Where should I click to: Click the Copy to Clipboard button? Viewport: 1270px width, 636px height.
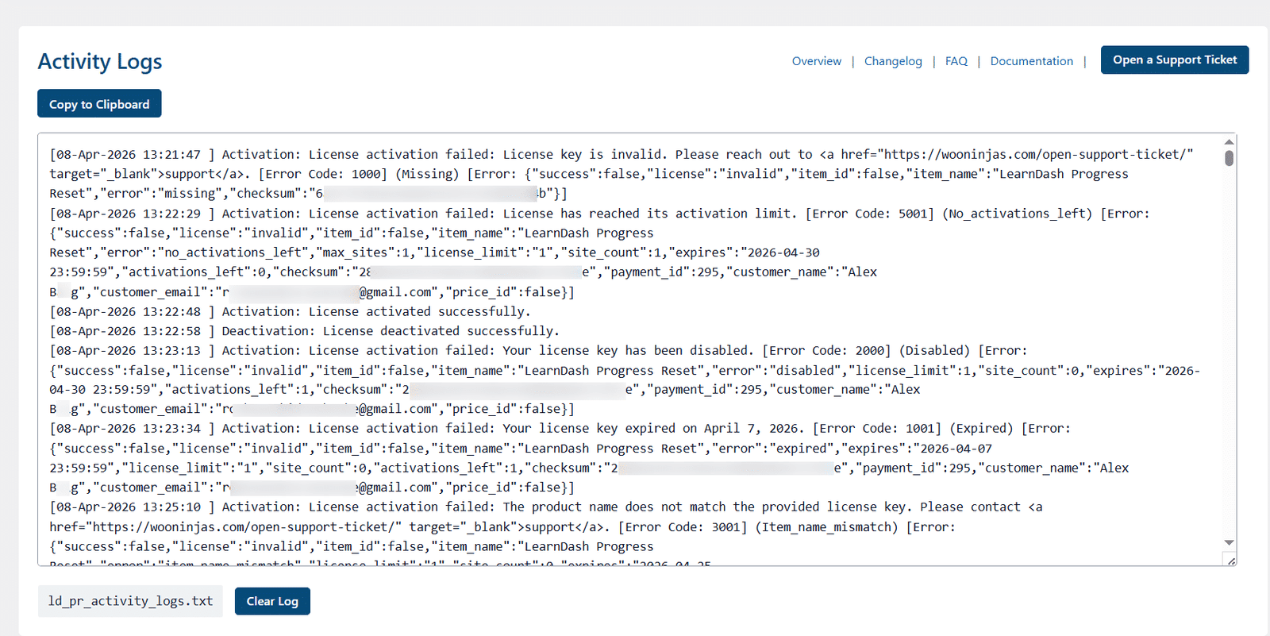99,103
